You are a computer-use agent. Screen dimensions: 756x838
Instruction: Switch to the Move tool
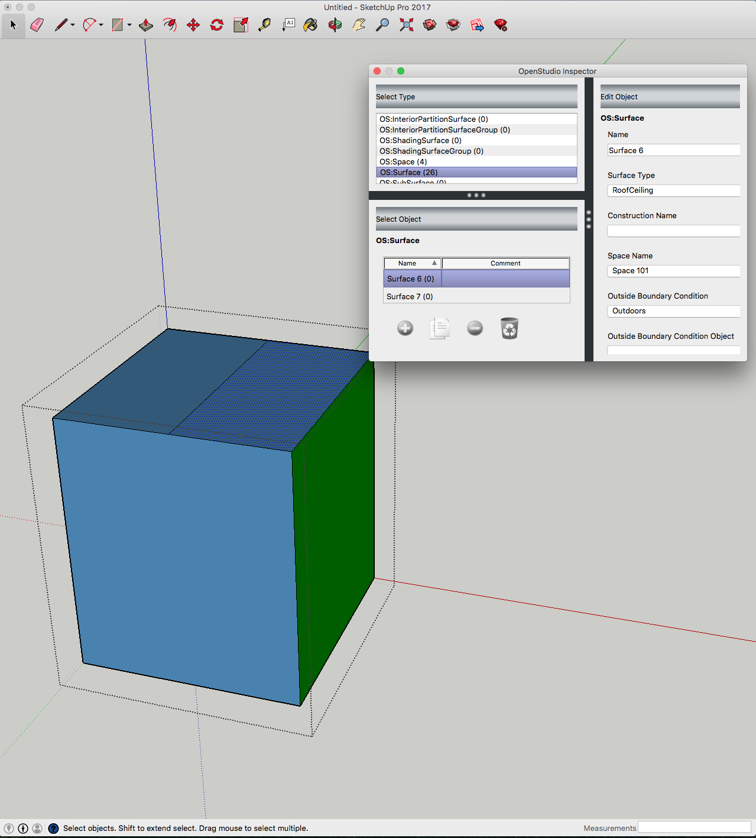[193, 25]
